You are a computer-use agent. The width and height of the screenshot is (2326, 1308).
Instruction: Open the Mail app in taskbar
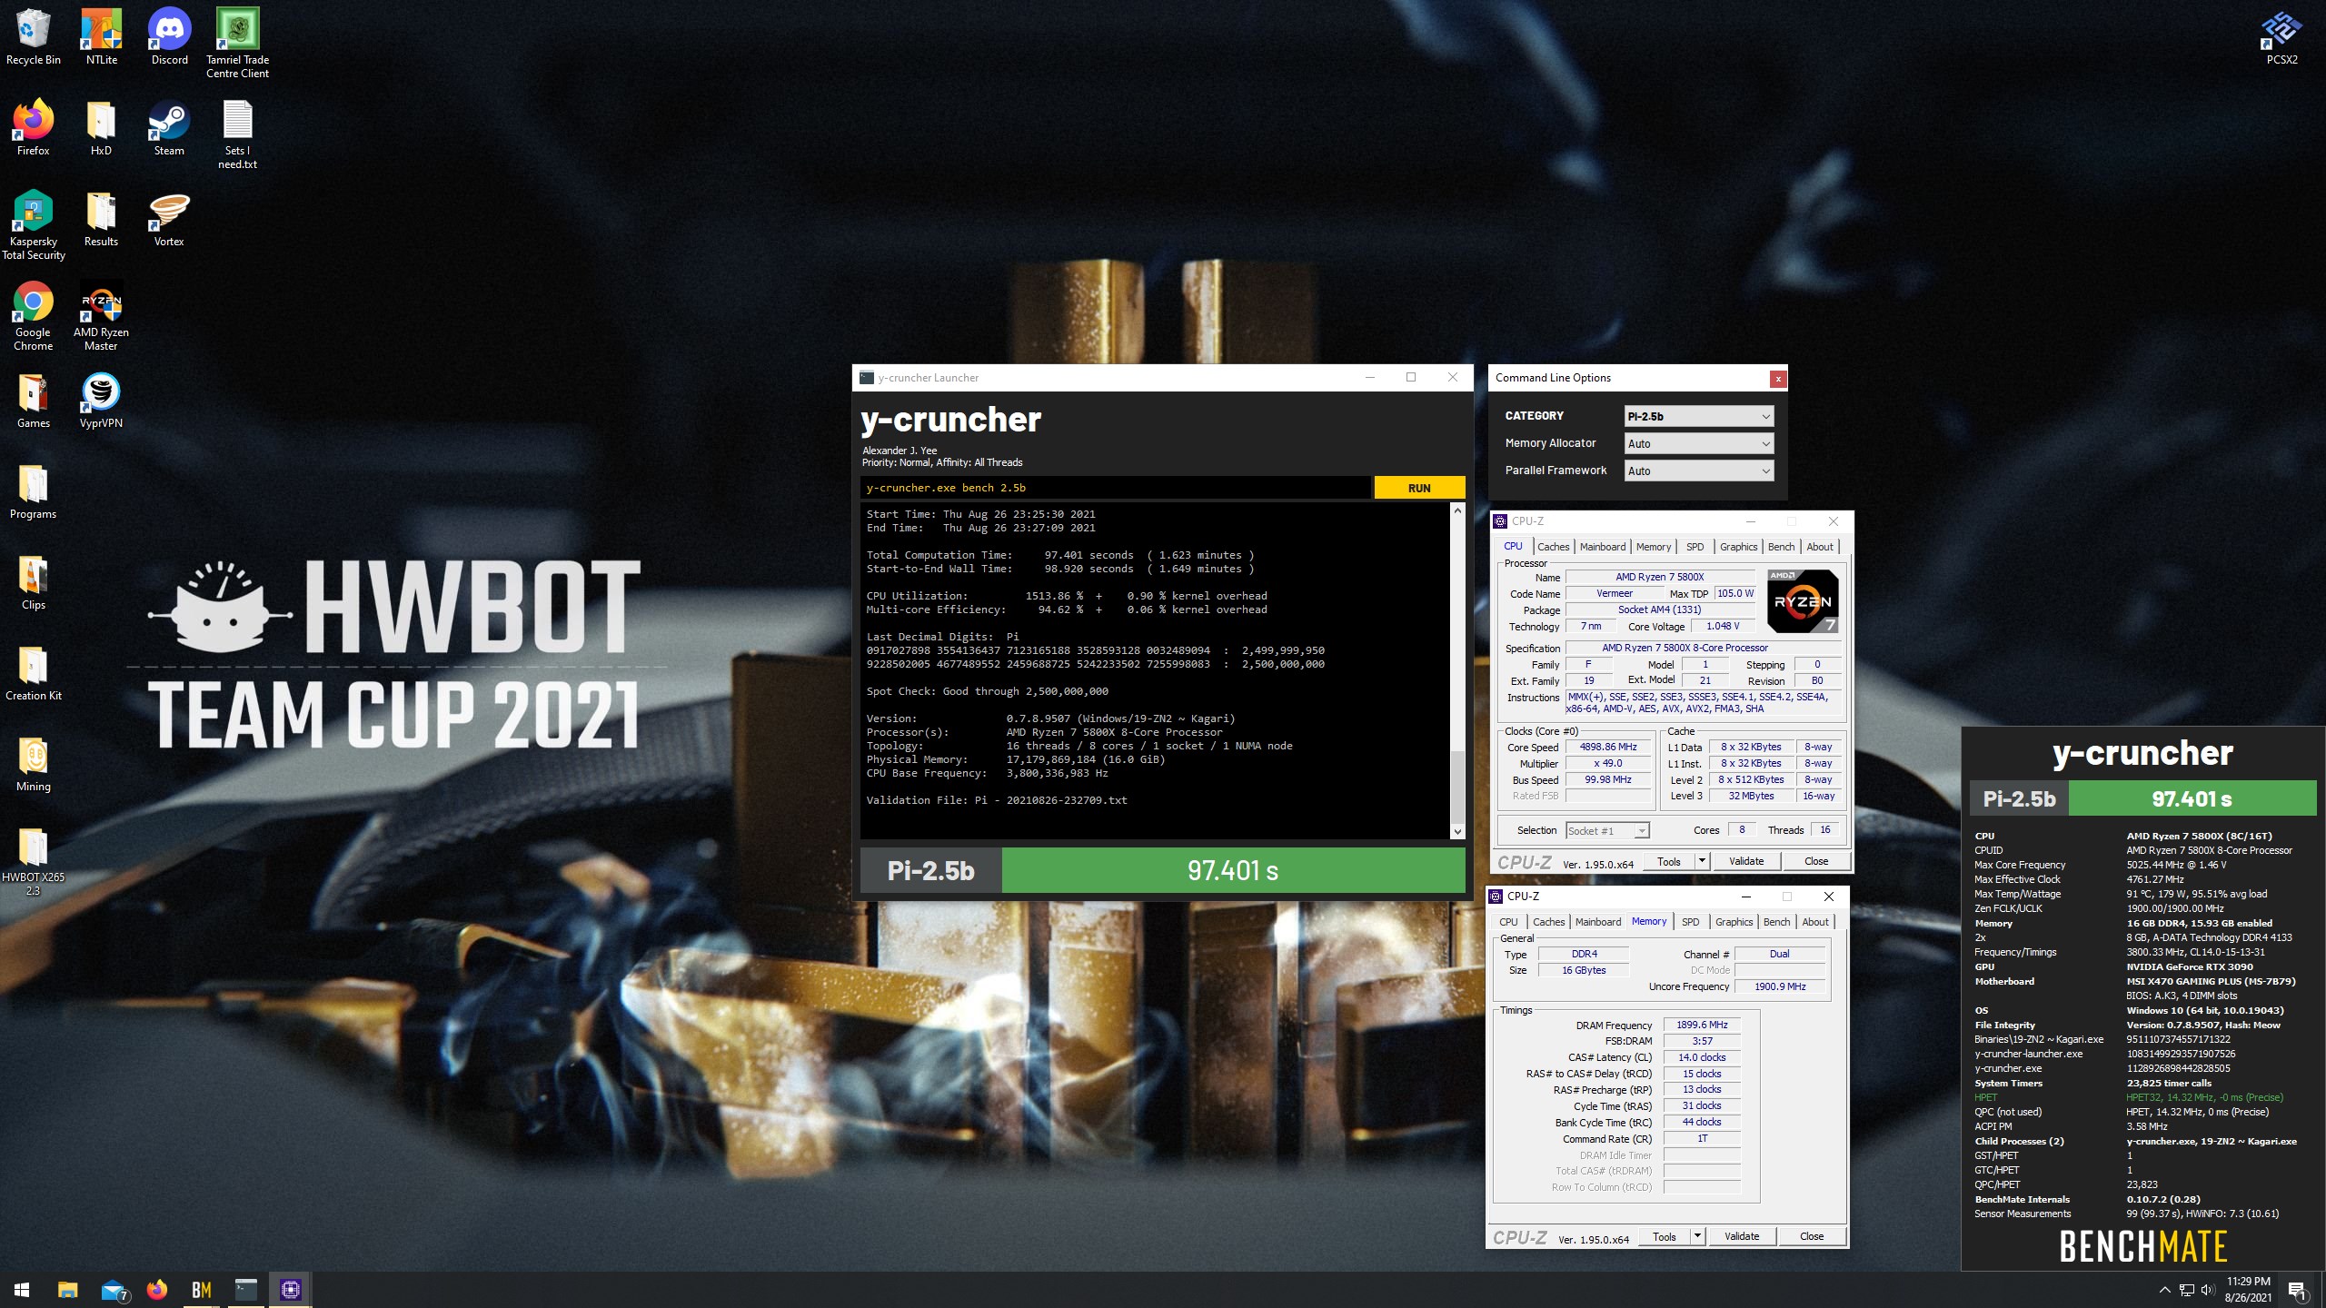(x=113, y=1289)
